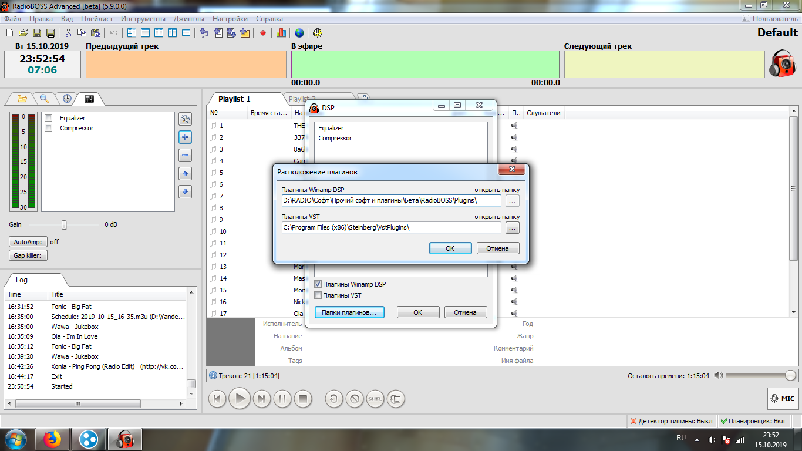Open the gear settings toolbar icon

coord(318,33)
